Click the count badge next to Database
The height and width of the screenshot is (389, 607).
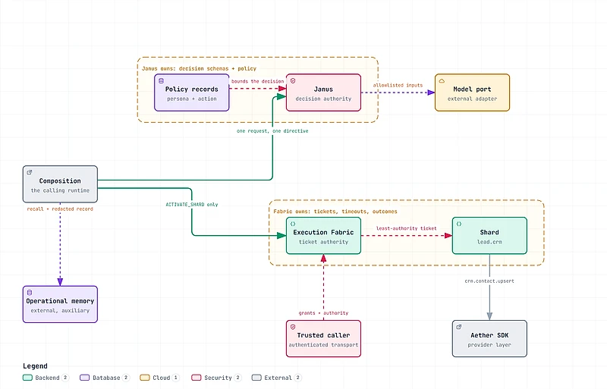pyautogui.click(x=126, y=378)
